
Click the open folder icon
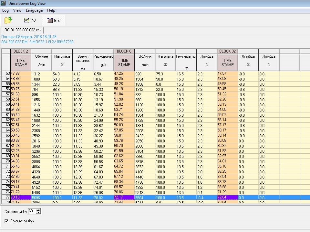pos(8,20)
